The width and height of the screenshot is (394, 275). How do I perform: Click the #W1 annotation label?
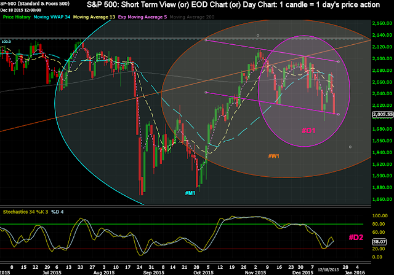pyautogui.click(x=273, y=157)
